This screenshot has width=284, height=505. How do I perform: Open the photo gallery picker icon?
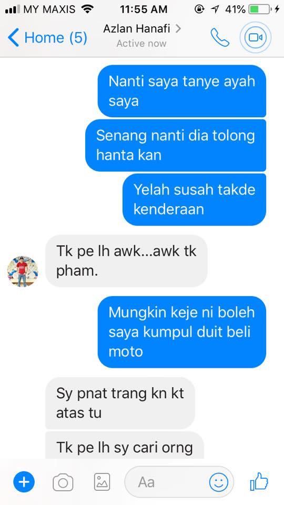coord(102,482)
